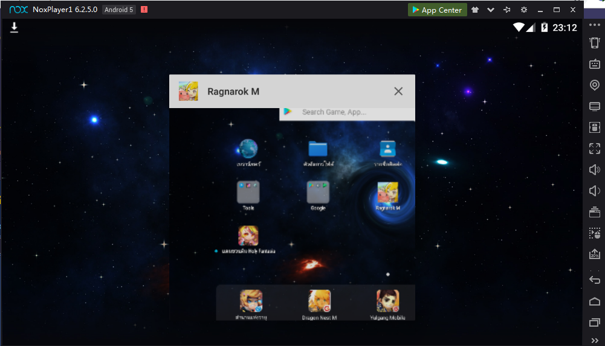Open the file assistant icon in sidebar
This screenshot has height=346, width=605.
tap(595, 127)
